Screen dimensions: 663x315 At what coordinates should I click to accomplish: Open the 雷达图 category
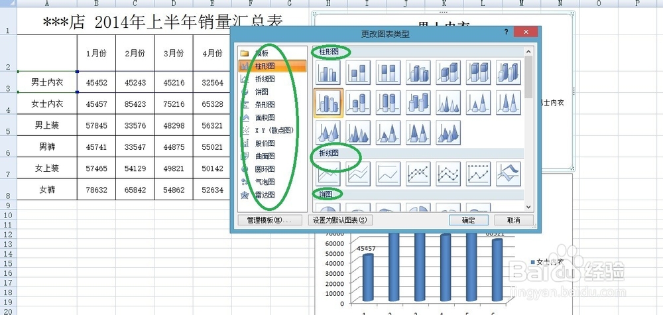click(x=272, y=195)
